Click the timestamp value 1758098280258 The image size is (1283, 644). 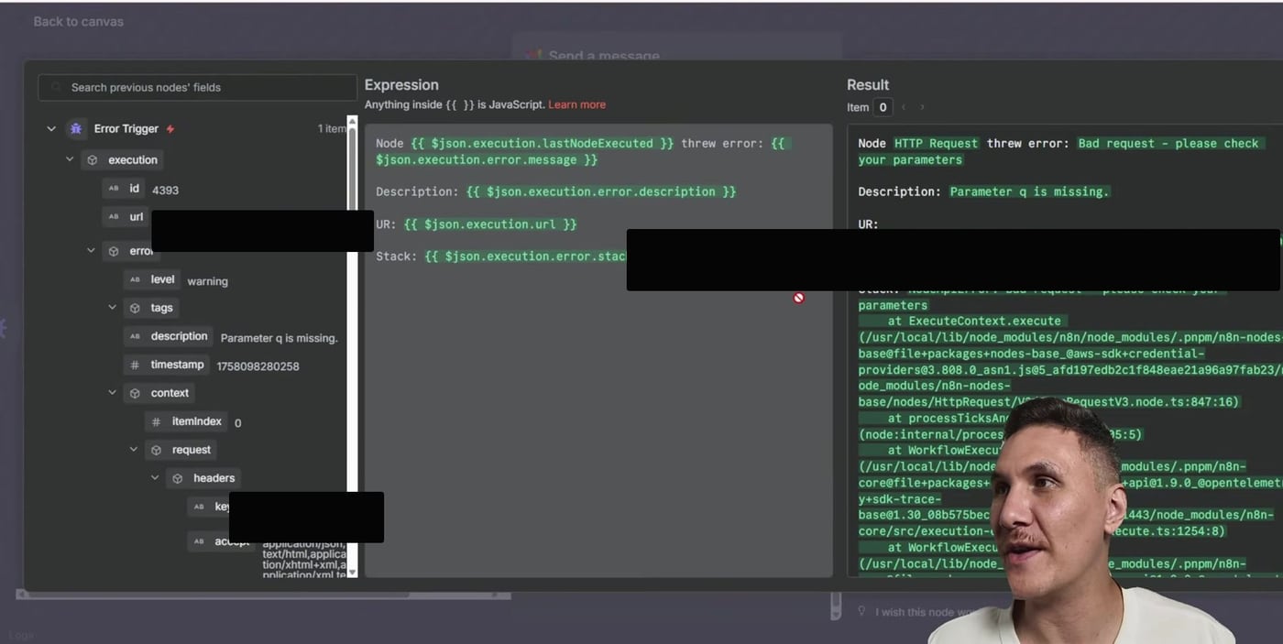coord(258,366)
